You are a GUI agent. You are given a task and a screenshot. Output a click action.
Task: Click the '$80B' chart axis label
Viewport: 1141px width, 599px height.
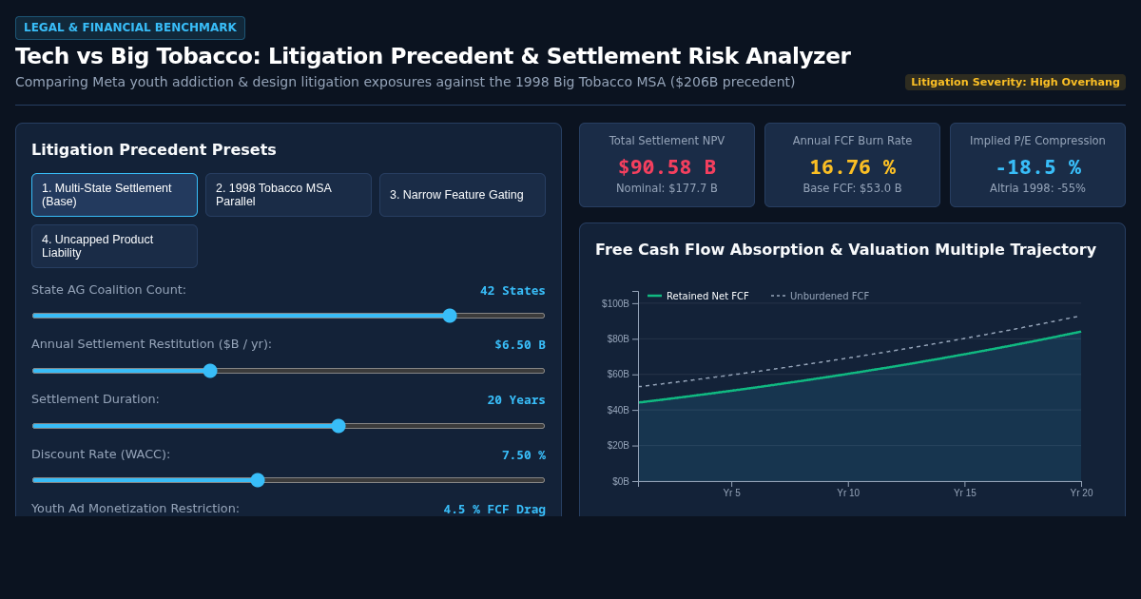click(x=618, y=339)
